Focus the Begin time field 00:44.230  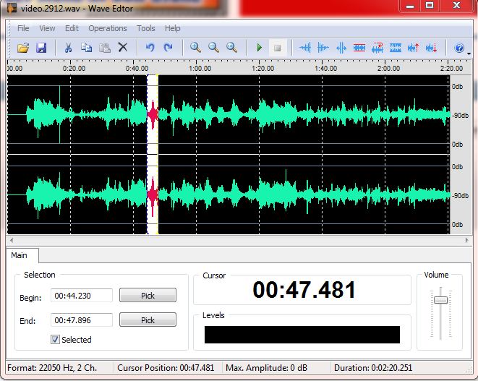(x=82, y=296)
